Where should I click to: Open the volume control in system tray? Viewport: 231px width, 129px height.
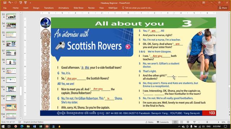[x=204, y=126]
